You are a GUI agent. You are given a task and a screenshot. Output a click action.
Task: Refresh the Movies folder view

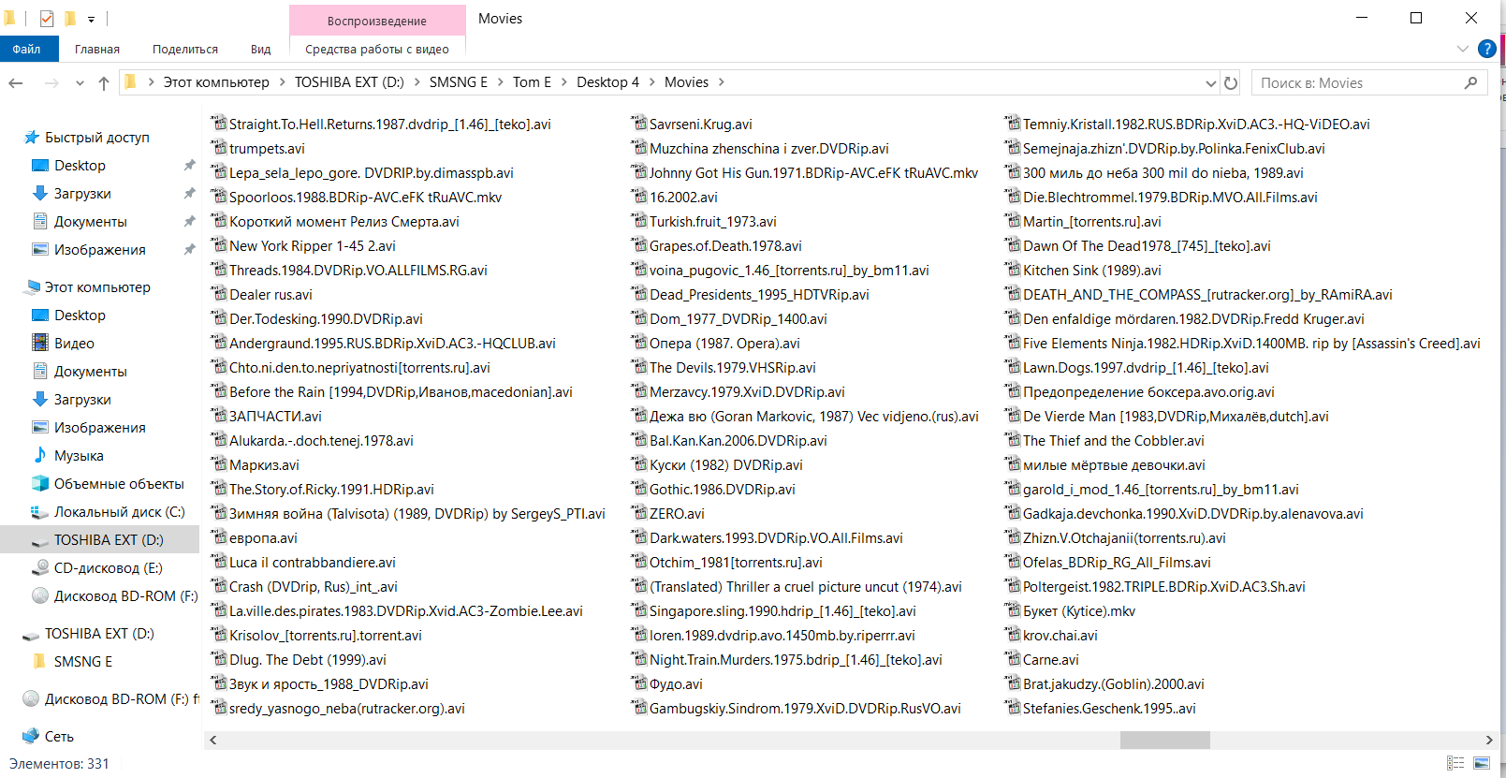(x=1231, y=83)
